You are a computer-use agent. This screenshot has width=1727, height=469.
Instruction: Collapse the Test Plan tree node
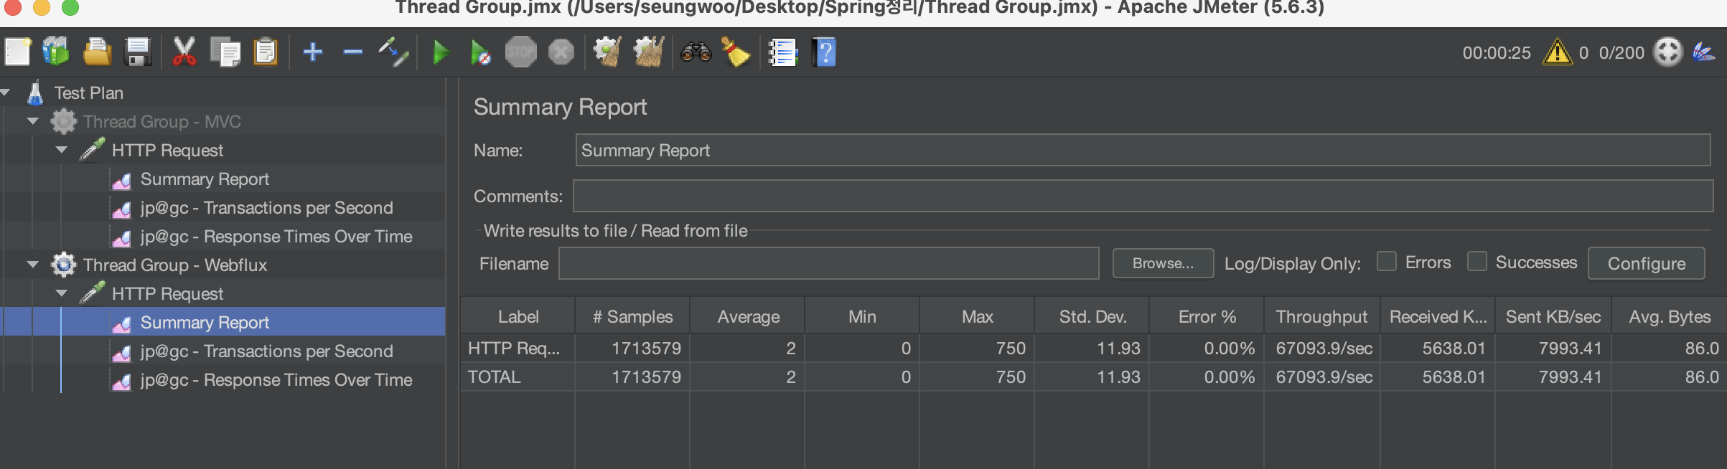[x=5, y=92]
